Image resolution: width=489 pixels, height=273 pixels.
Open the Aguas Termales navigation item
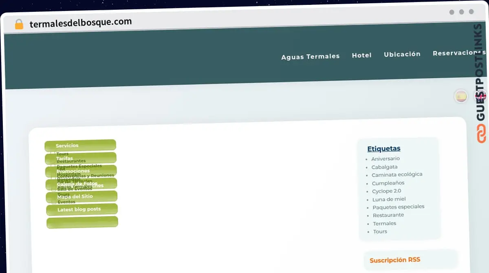310,56
